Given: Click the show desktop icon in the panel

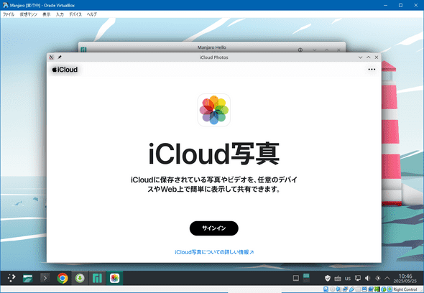Looking at the screenshot, I should (296, 278).
